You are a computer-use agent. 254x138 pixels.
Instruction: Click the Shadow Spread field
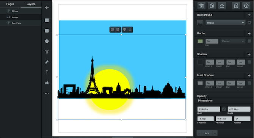[241, 62]
